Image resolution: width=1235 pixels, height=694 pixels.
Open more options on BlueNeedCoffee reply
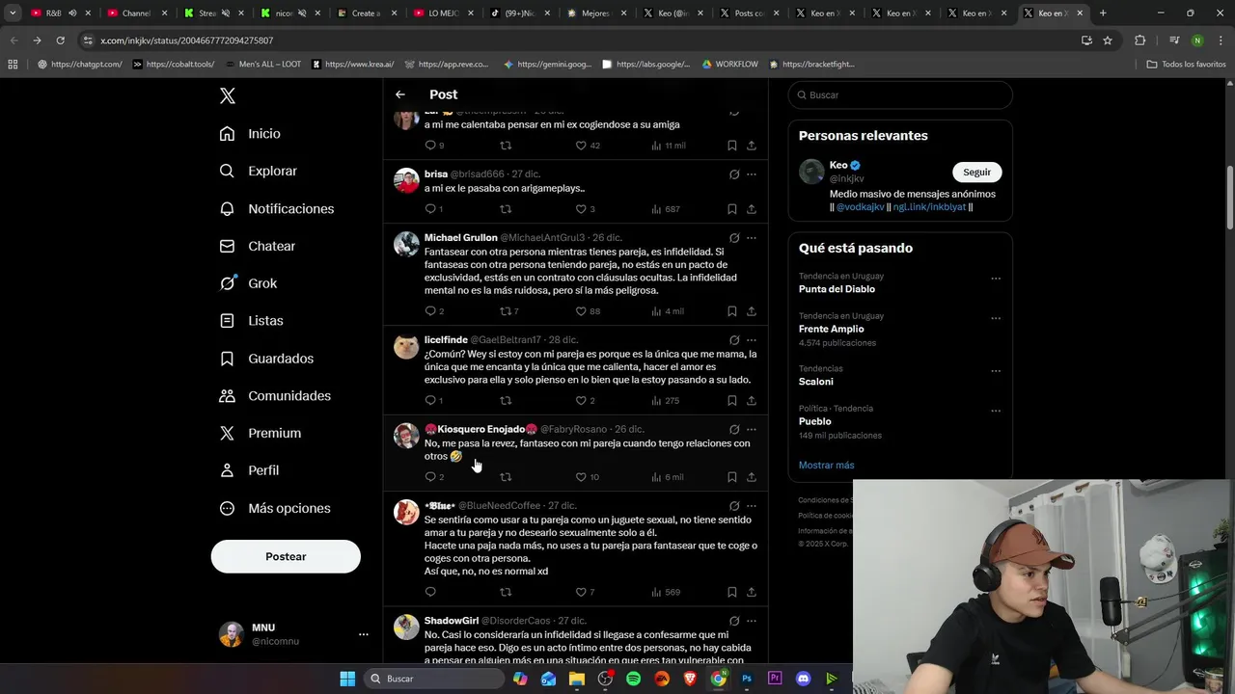click(752, 506)
